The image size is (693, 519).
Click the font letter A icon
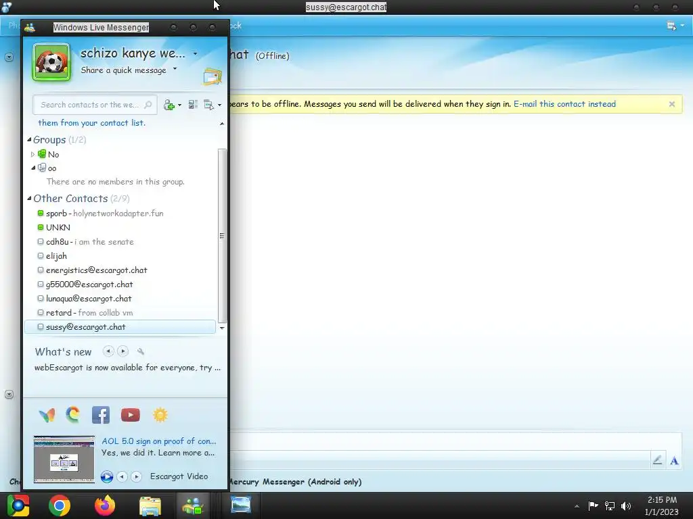point(674,461)
